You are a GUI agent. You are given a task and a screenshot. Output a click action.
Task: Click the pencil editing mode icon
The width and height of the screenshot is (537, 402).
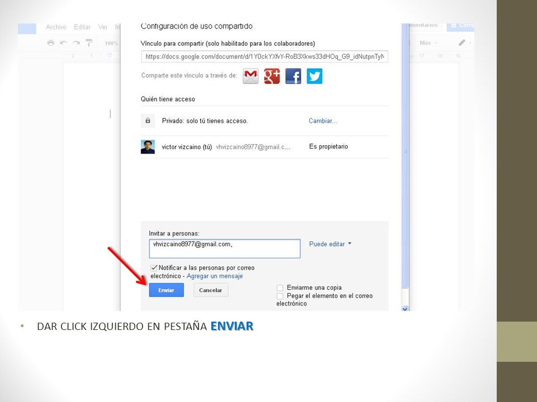pos(462,43)
